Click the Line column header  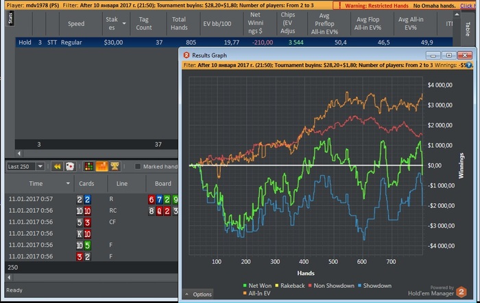[x=122, y=183]
